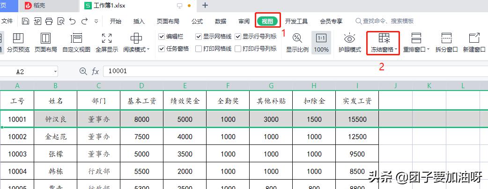Viewport: 488px width, 189px height.
Task: Uncheck 编辑栏 formula bar checkbox
Action: (x=162, y=37)
